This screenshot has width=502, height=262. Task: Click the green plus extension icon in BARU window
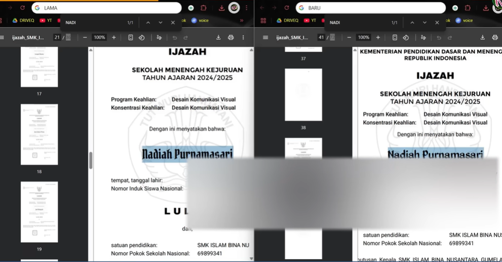[455, 8]
